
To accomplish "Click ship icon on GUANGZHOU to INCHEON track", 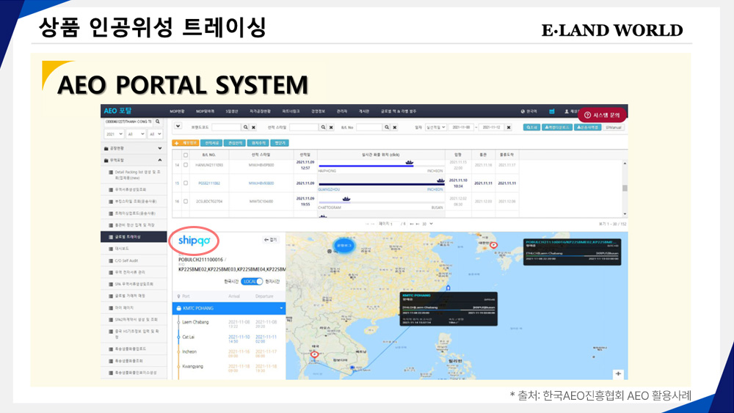I will [x=440, y=180].
